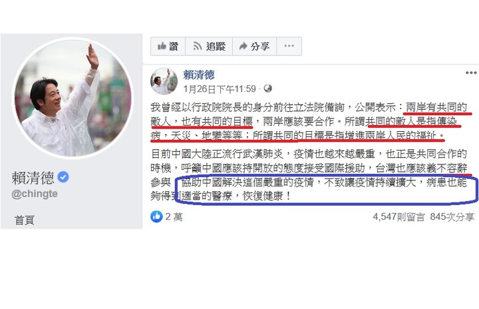Click the 讚 Like page button

[x=168, y=46]
